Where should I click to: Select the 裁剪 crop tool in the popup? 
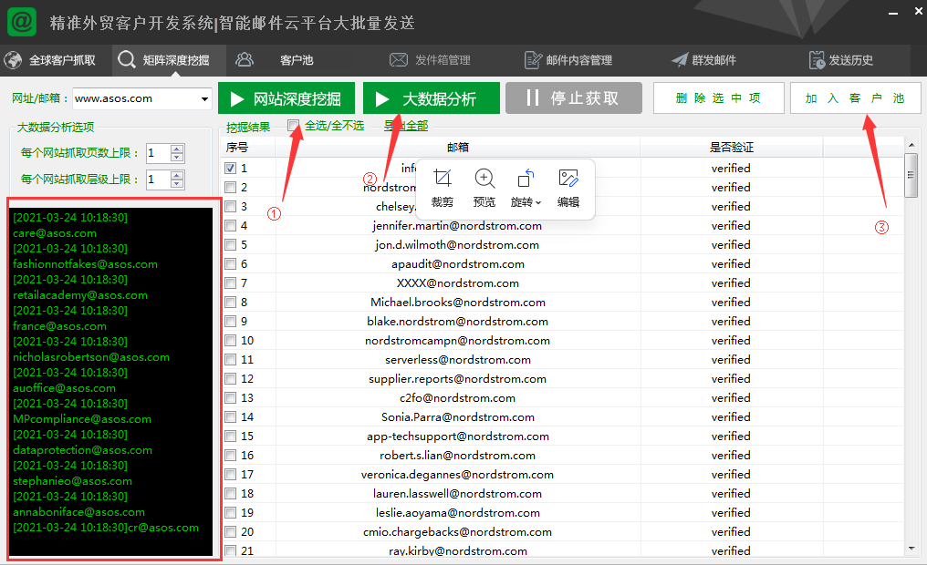[443, 189]
